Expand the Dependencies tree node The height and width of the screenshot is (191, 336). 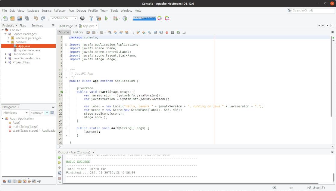click(x=6, y=54)
